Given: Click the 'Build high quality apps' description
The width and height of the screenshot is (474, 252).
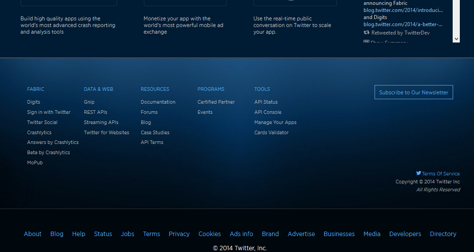Looking at the screenshot, I should pyautogui.click(x=68, y=25).
